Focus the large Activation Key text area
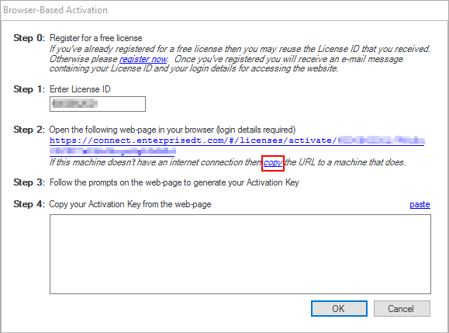This screenshot has width=449, height=333. (240, 254)
